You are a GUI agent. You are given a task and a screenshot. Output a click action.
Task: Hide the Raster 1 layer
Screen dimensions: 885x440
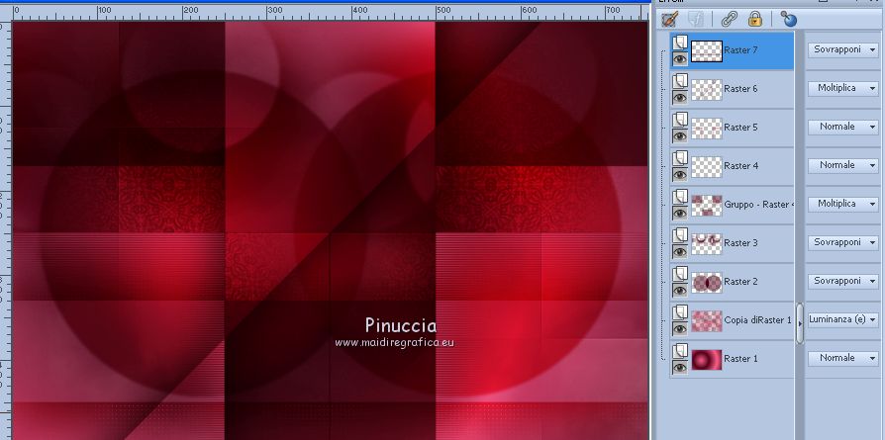[x=680, y=367]
